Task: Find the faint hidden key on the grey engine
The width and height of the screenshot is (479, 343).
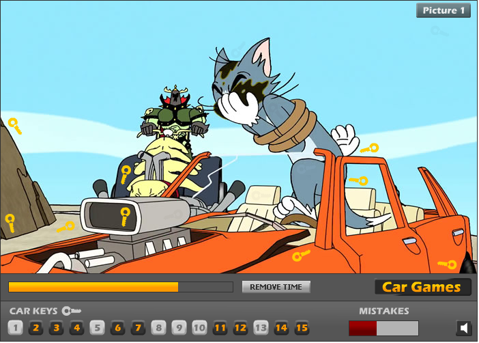Action: tap(173, 215)
